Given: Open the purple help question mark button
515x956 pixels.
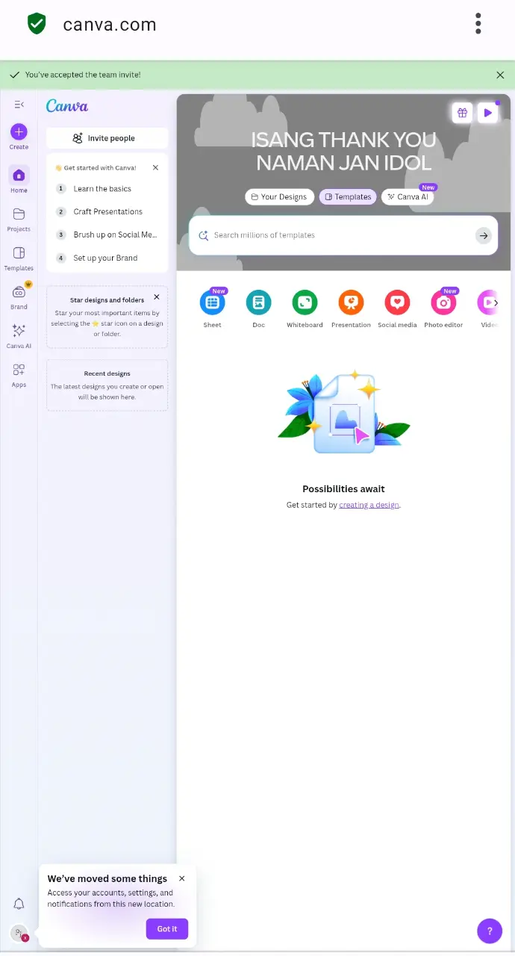Looking at the screenshot, I should (x=490, y=931).
